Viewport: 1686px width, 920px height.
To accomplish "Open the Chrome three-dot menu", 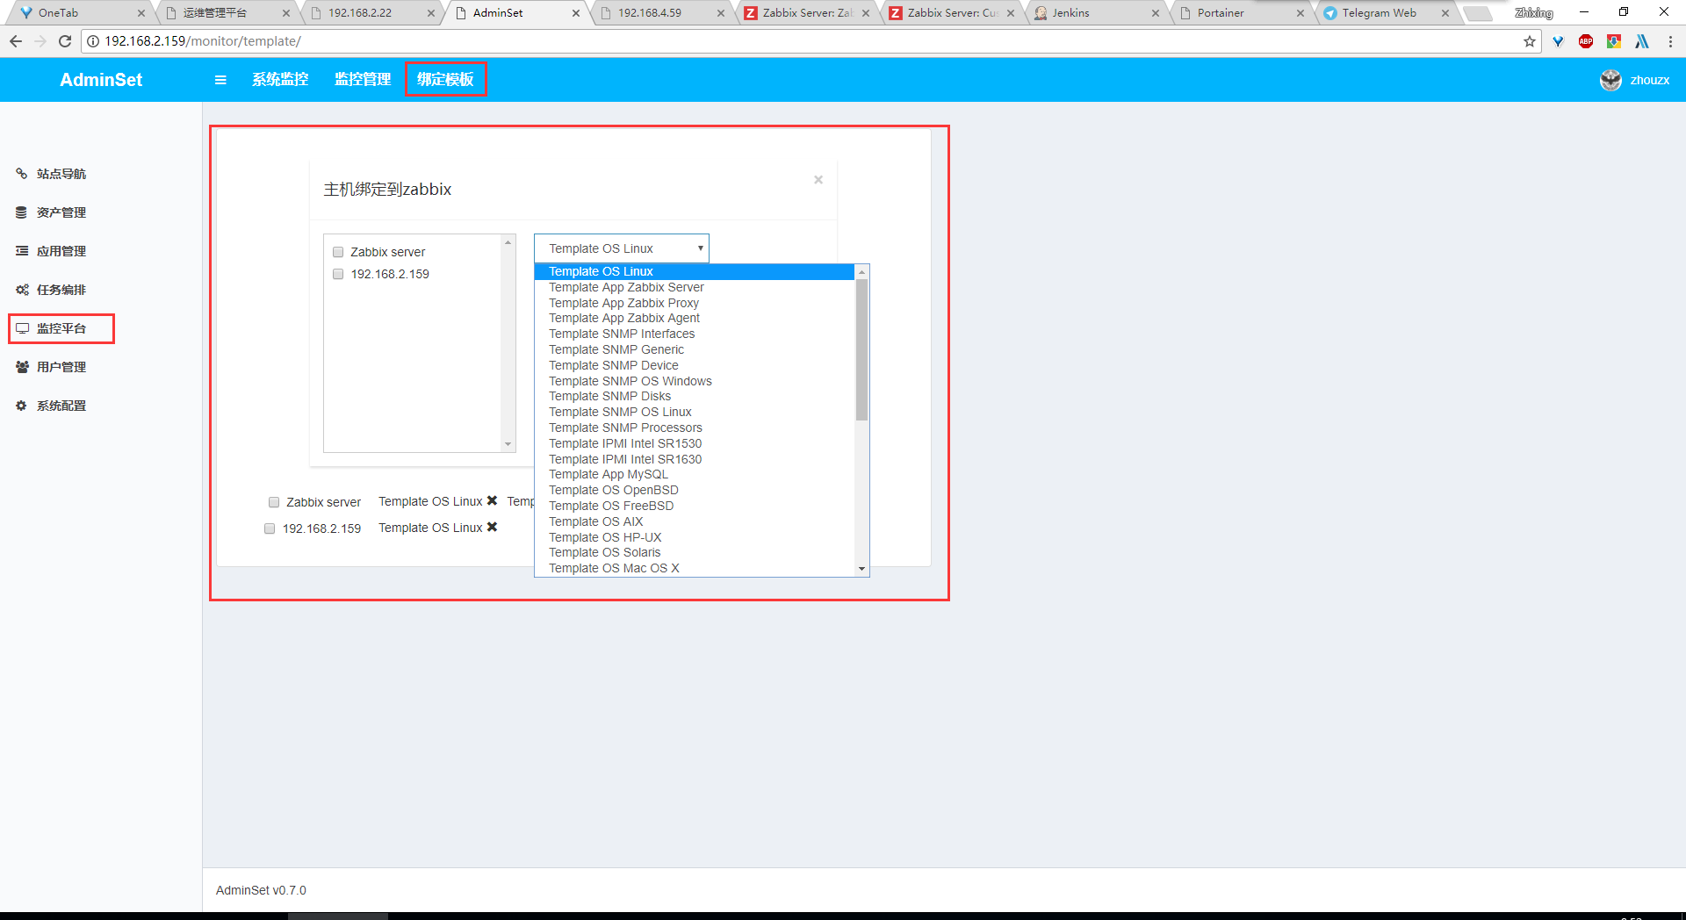I will (x=1670, y=41).
